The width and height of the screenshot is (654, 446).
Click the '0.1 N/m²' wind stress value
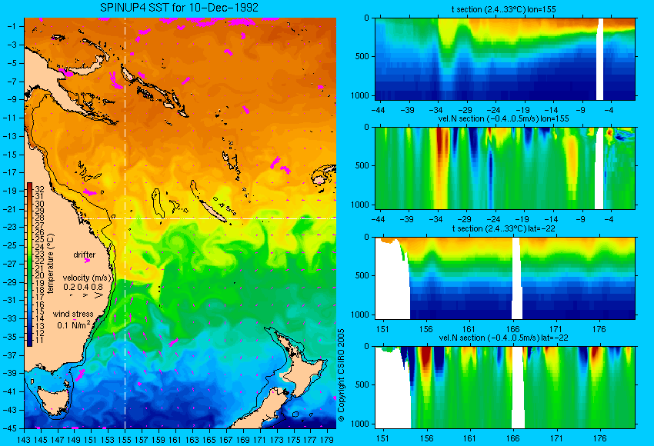coord(74,325)
